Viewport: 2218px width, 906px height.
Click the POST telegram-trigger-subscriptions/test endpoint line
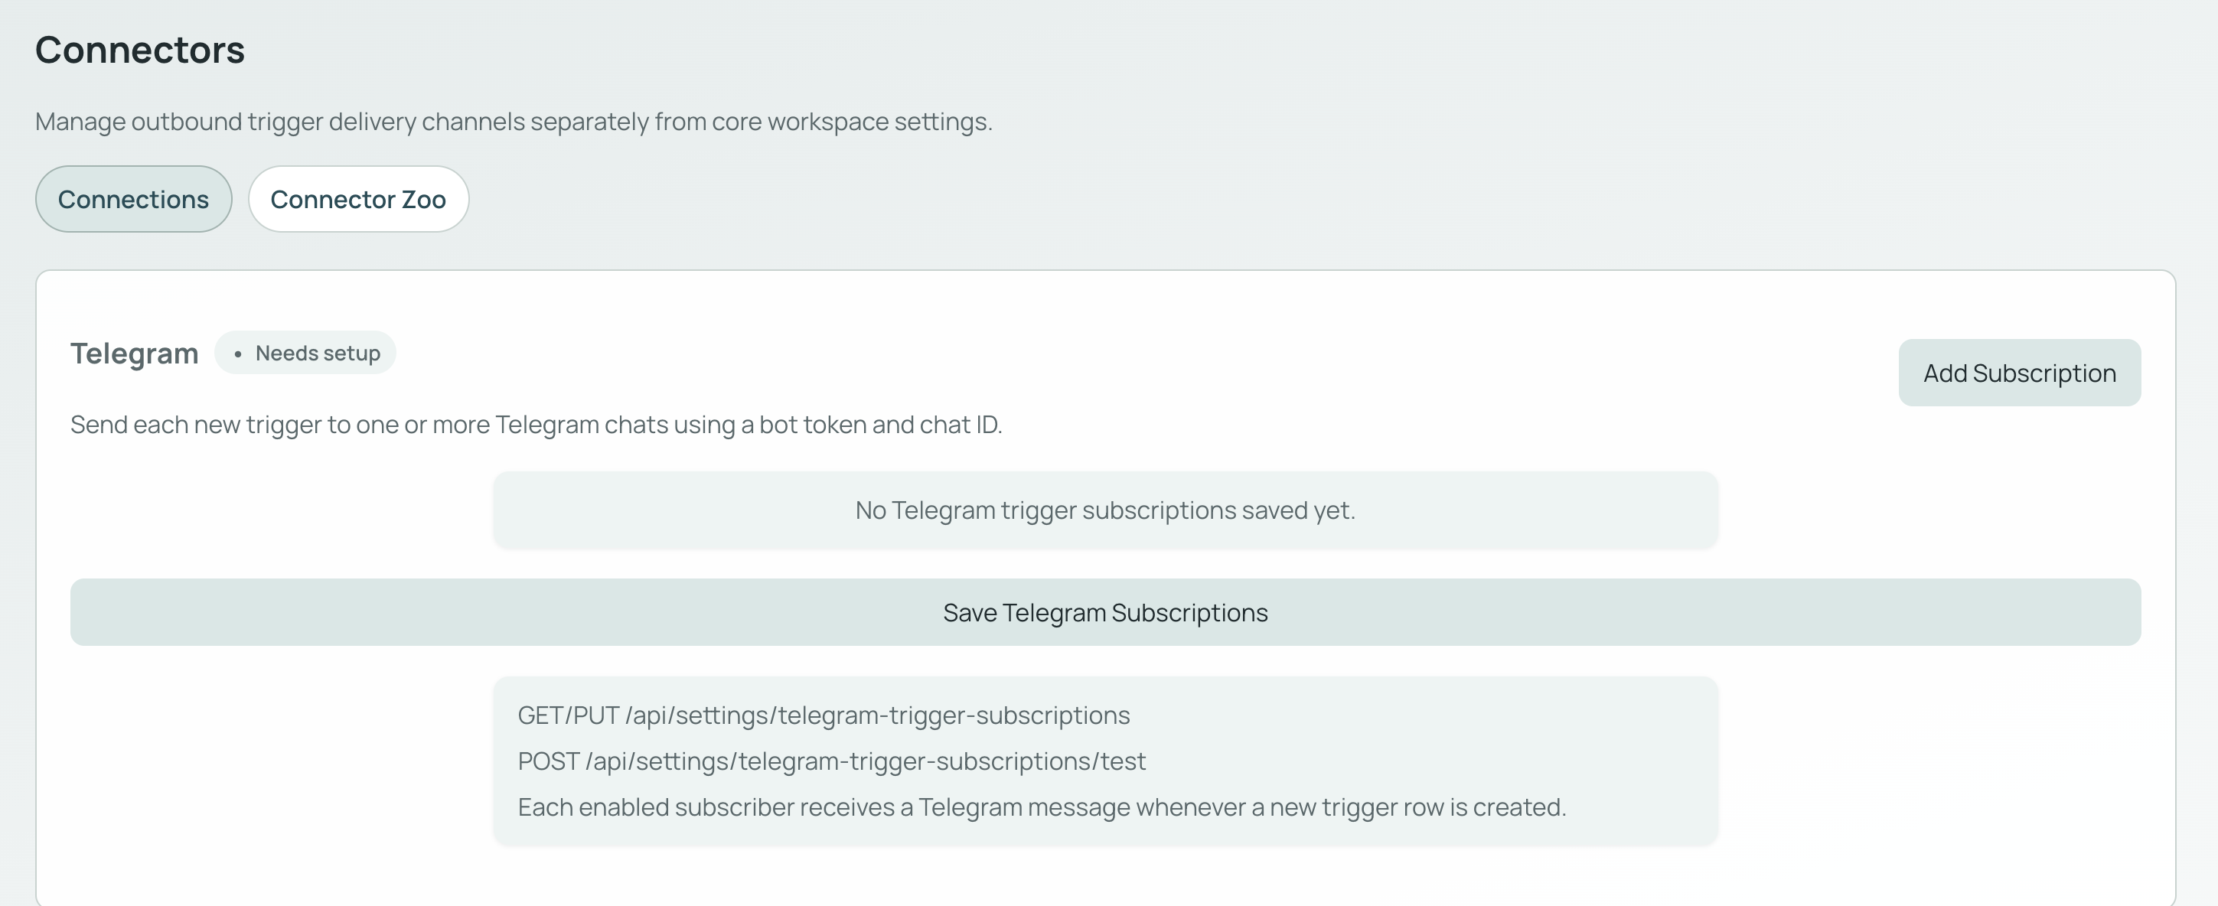[832, 761]
